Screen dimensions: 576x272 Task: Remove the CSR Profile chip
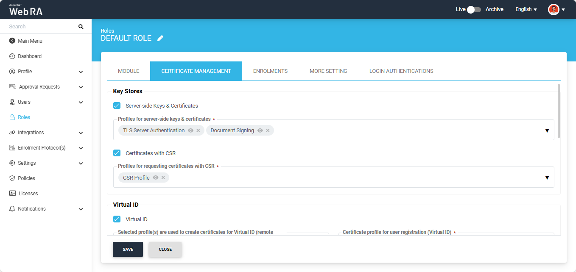[163, 178]
